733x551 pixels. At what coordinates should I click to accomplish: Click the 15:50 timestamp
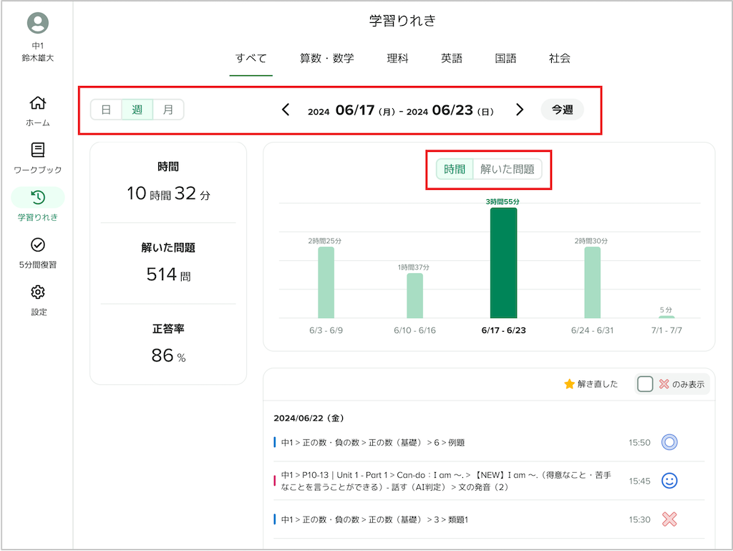coord(639,443)
